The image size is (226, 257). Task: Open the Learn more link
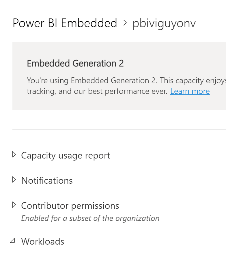(x=190, y=91)
